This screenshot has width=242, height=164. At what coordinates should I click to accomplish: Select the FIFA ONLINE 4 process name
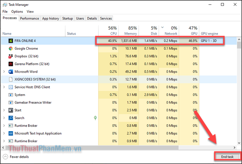(x=25, y=41)
